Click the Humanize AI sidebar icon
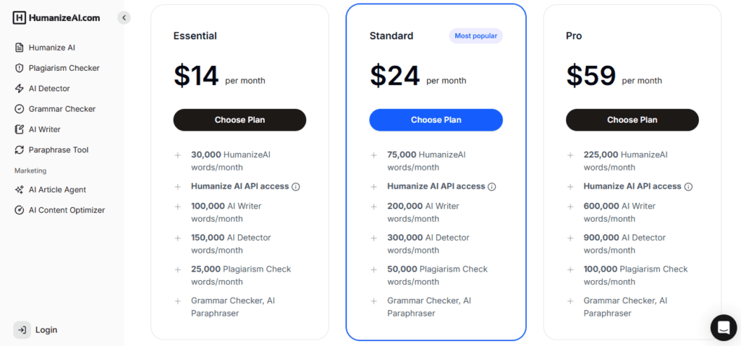 [20, 48]
